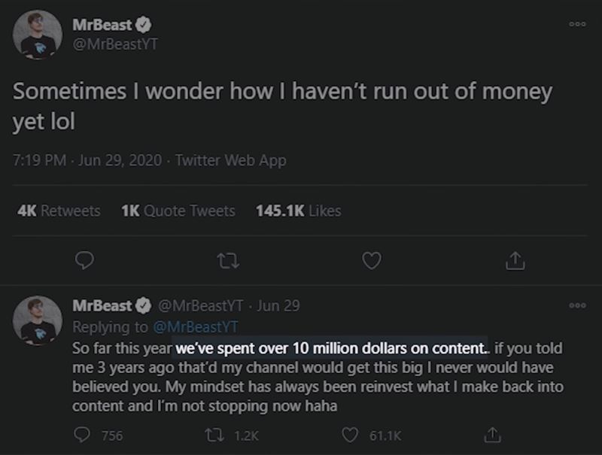602x455 pixels.
Task: Open the 4K Retweets list
Action: point(58,211)
